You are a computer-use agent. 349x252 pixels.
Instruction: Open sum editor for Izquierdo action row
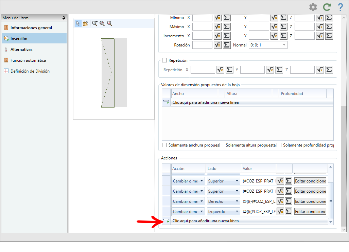pos(289,212)
